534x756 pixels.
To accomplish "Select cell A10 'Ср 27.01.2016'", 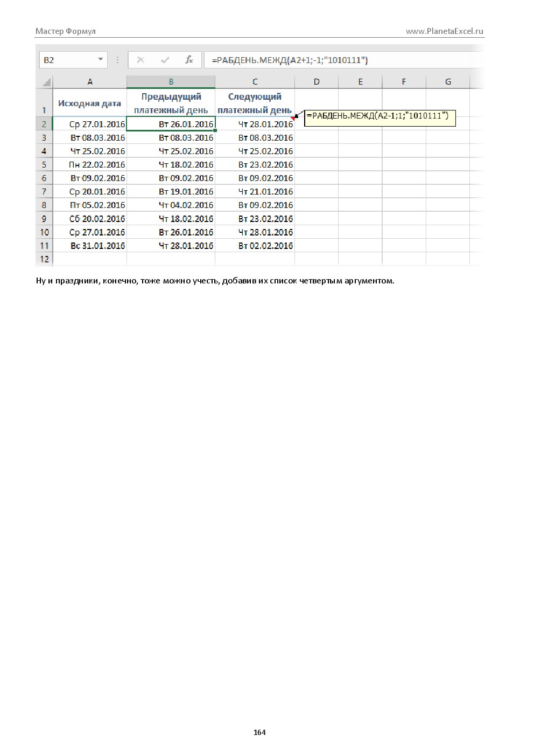I will [x=90, y=232].
